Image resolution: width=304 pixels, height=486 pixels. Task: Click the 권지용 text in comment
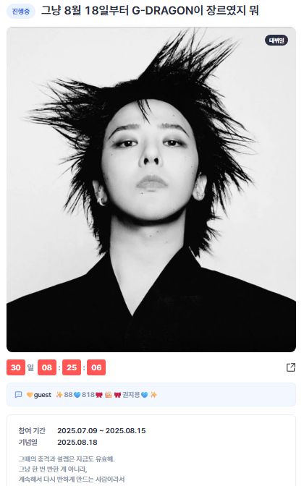131,395
